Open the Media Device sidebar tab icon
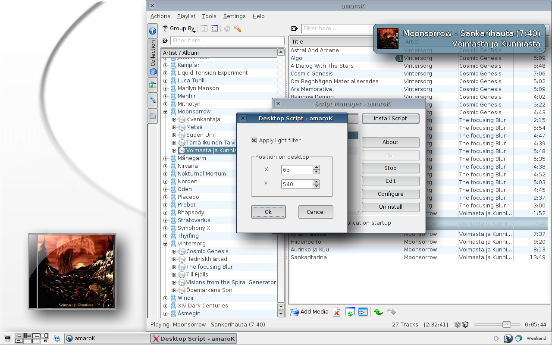This screenshot has height=345, width=552. click(152, 100)
